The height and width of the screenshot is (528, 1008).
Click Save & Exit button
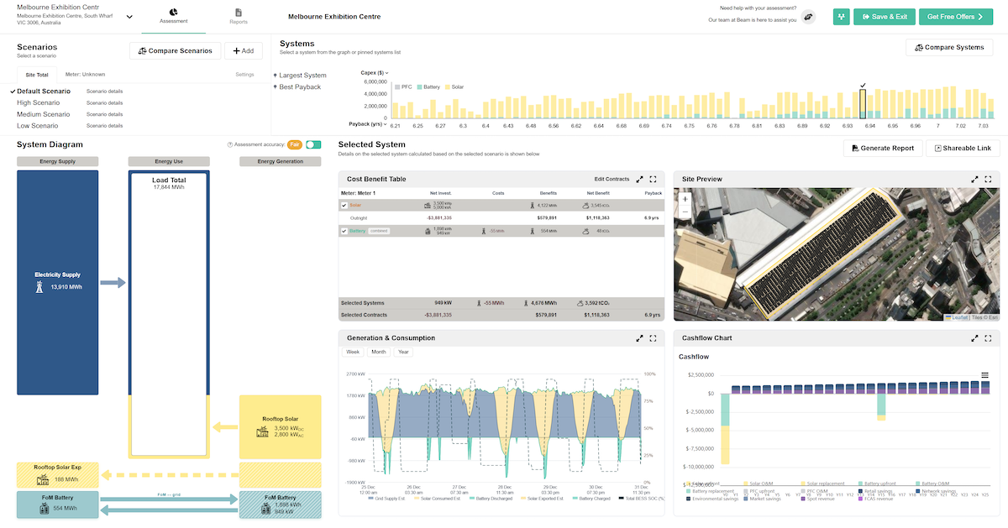[x=885, y=17]
